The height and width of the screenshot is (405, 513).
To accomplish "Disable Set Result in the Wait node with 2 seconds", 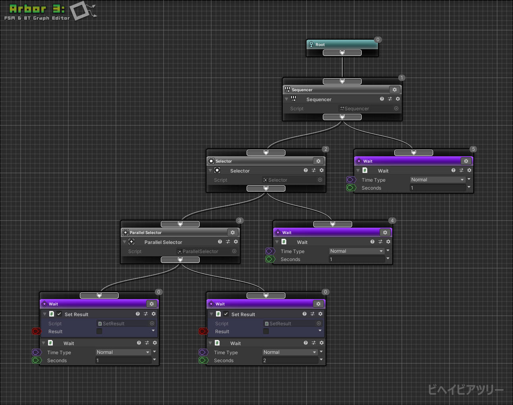I will (226, 314).
